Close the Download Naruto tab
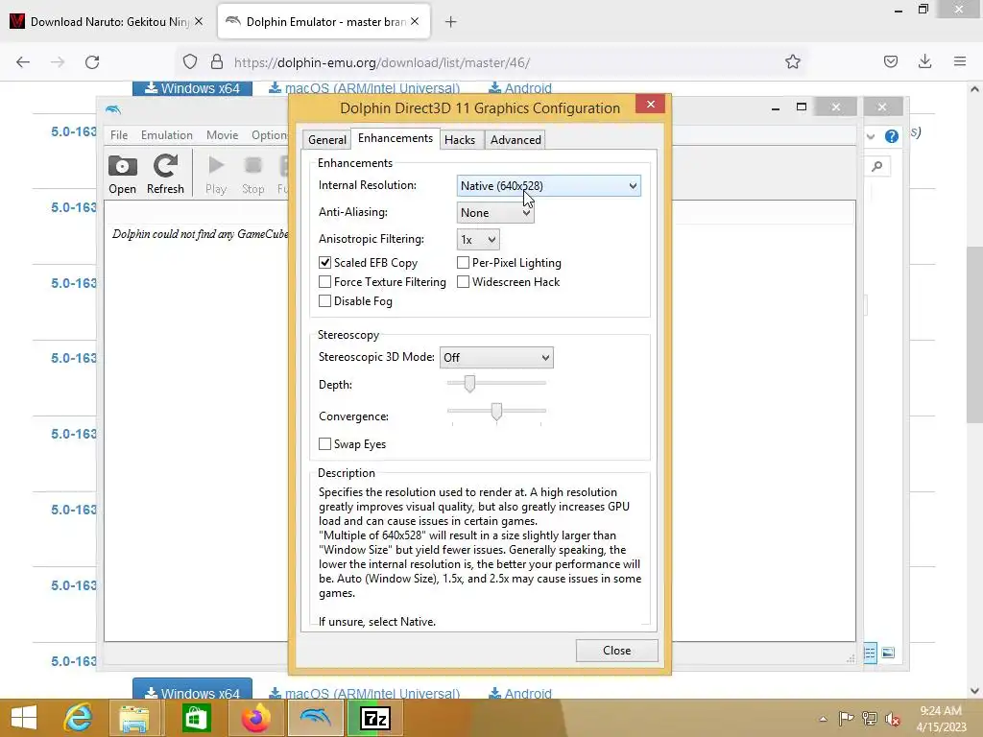The height and width of the screenshot is (737, 983). pos(198,22)
